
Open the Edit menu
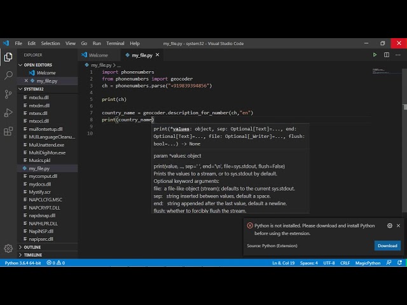point(31,43)
